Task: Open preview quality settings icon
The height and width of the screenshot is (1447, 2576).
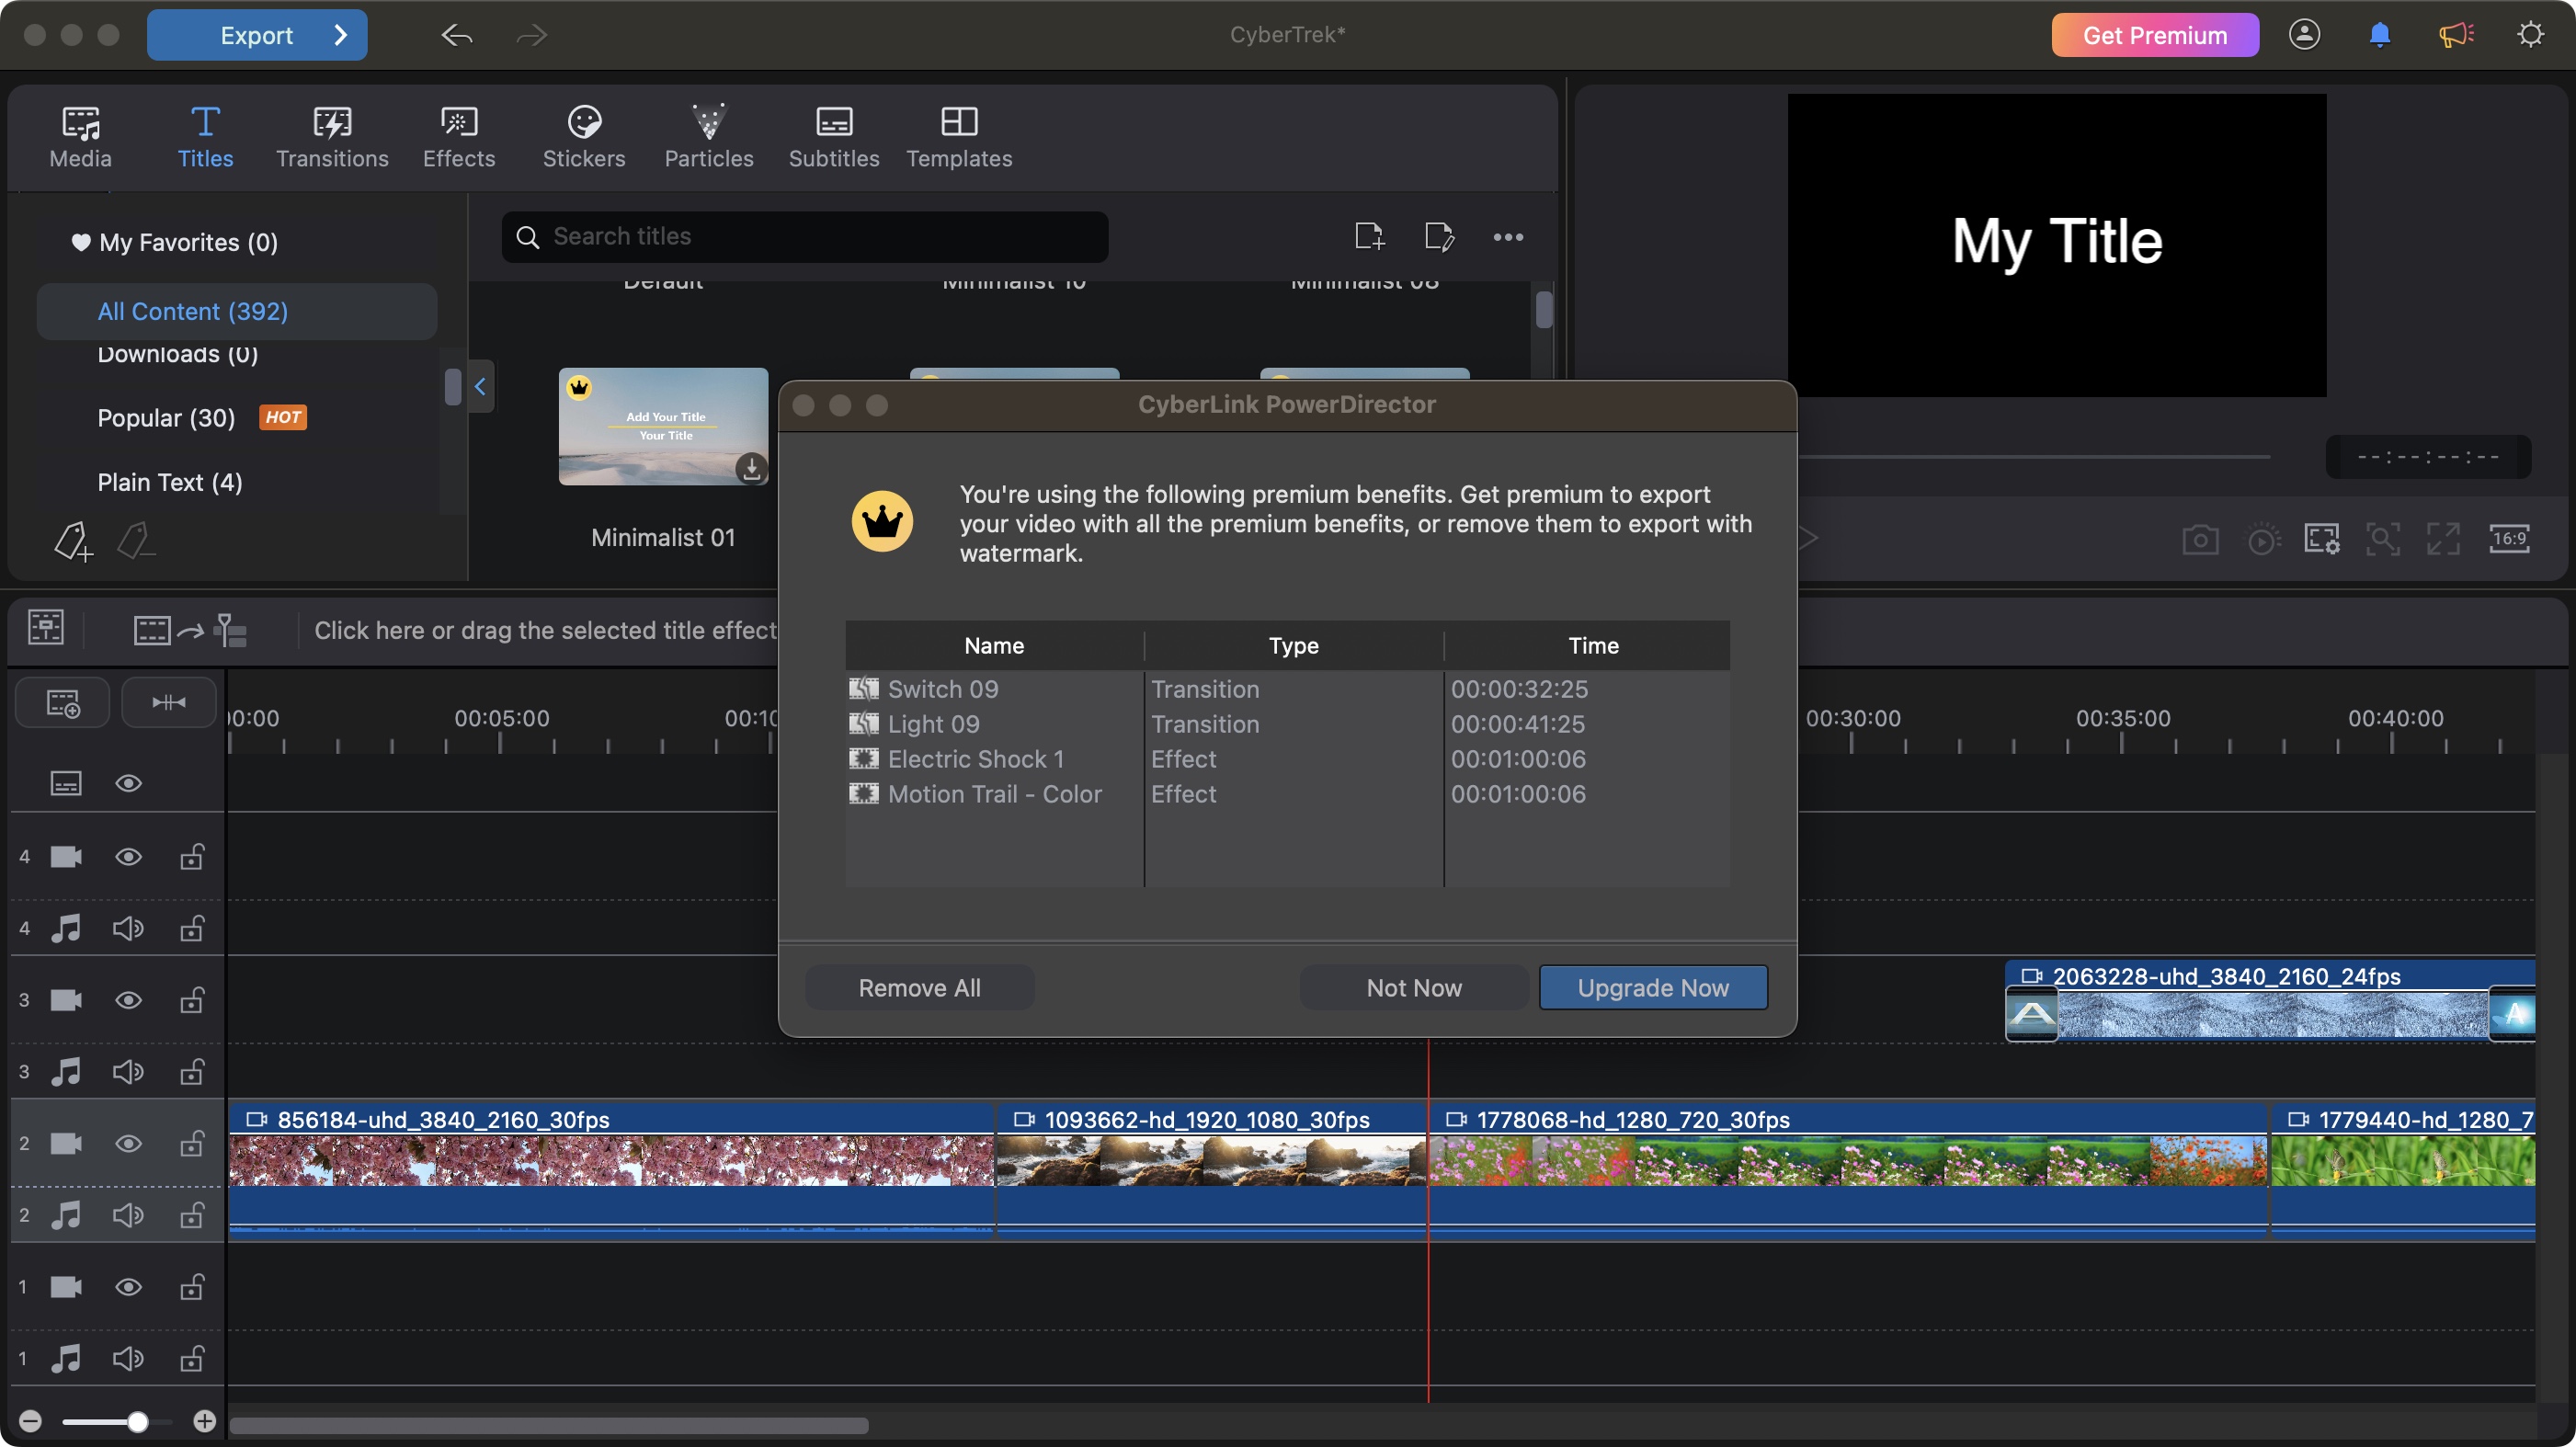Action: click(x=2322, y=539)
